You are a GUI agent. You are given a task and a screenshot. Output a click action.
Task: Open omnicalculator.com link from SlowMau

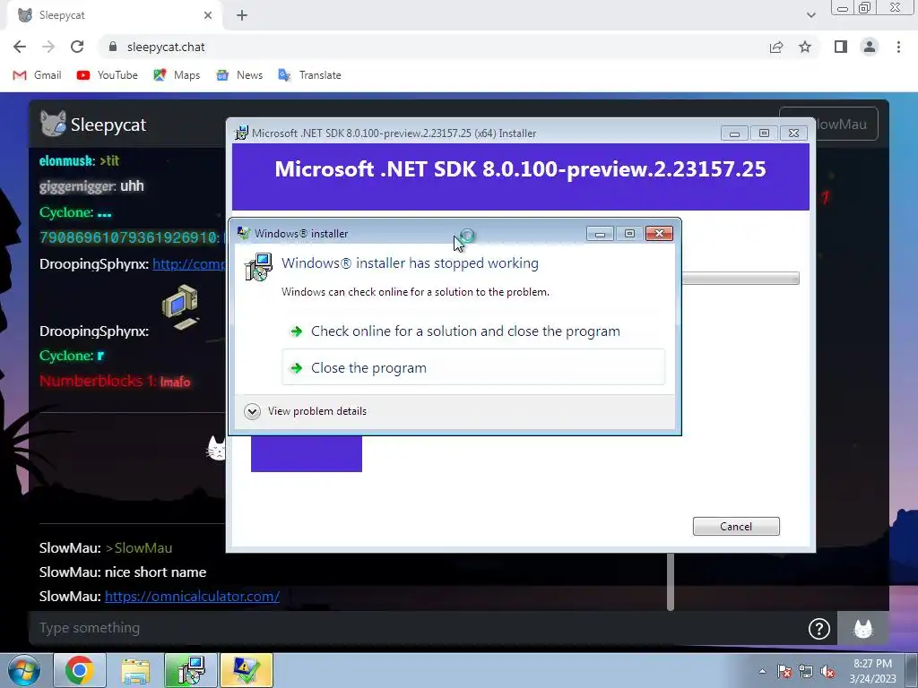pos(192,596)
